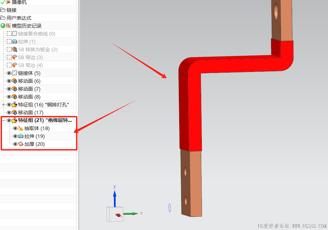Toggle visibility eye of 移动面 (17)
Viewport: 328px width, 230px height.
pyautogui.click(x=9, y=112)
